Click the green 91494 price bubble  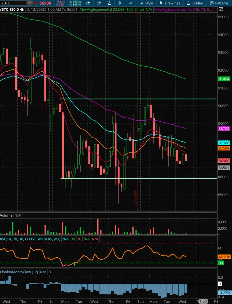click(224, 79)
